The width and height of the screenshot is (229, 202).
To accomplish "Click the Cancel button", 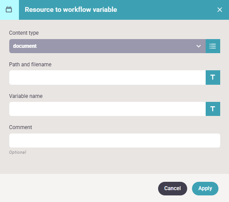I will click(x=173, y=188).
